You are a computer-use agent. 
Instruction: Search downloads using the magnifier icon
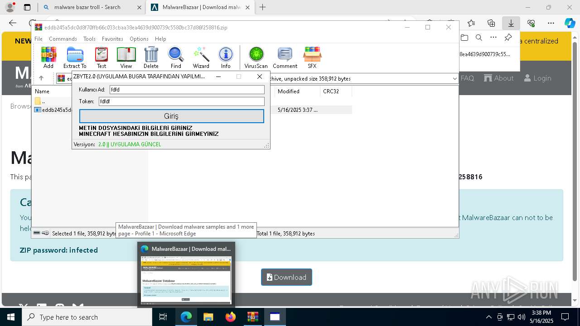478,38
